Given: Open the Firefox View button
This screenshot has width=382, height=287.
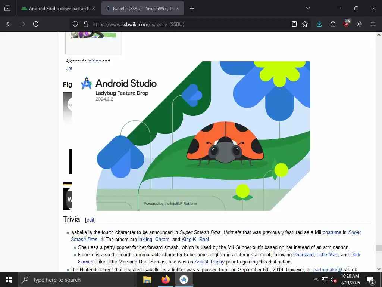Looking at the screenshot, I should (7, 8).
